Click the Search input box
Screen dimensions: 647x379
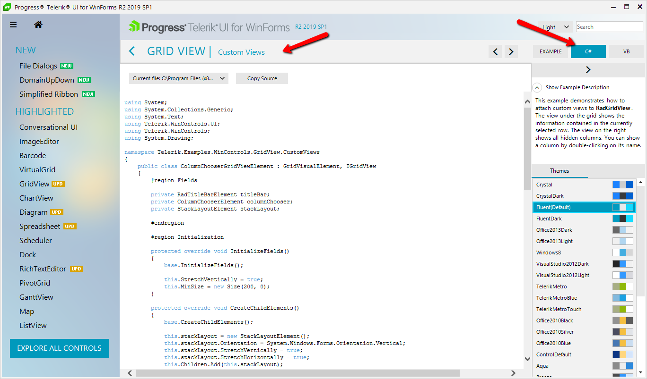609,27
